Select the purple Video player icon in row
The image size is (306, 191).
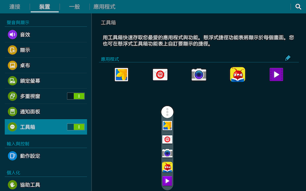(x=276, y=74)
